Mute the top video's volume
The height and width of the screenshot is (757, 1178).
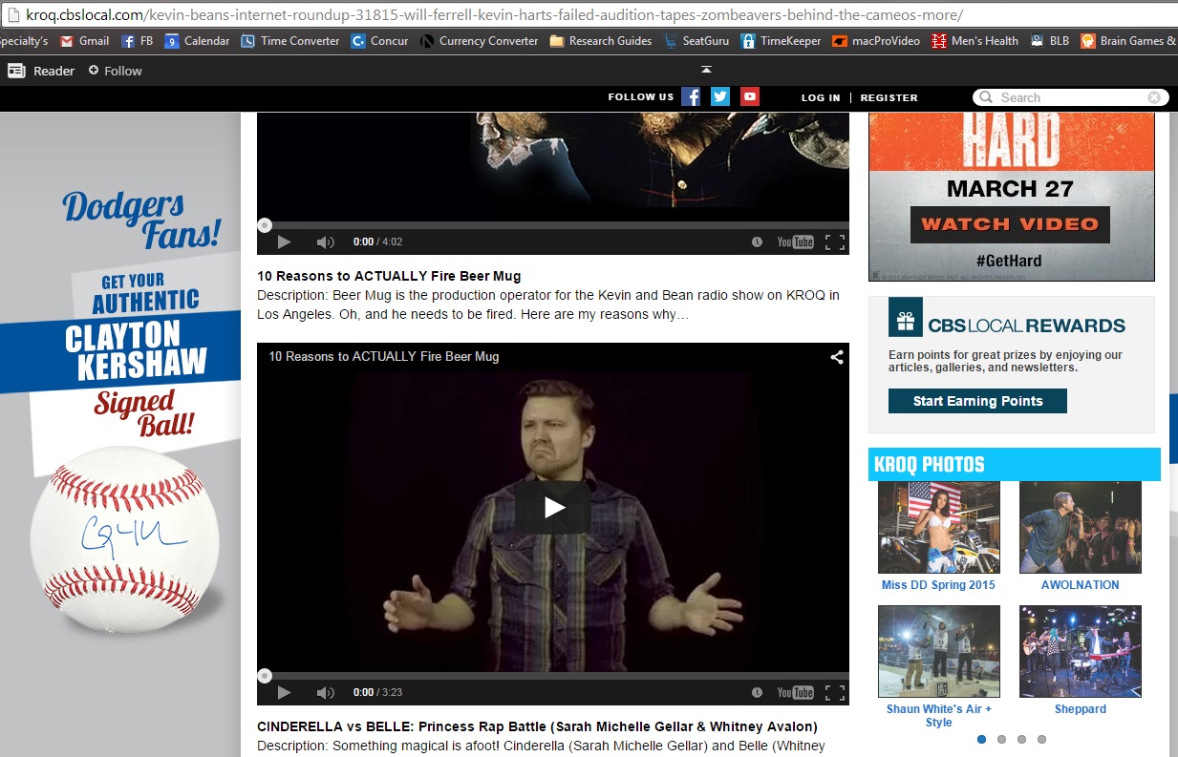coord(326,242)
